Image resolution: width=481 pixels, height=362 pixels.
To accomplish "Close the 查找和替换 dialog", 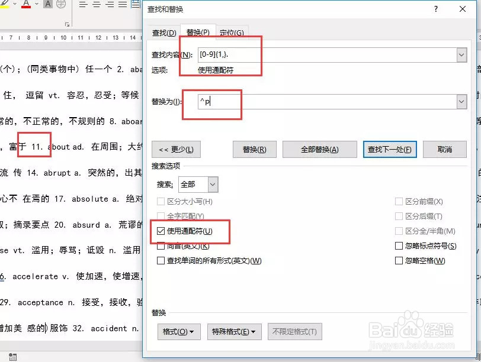I will pos(463,9).
